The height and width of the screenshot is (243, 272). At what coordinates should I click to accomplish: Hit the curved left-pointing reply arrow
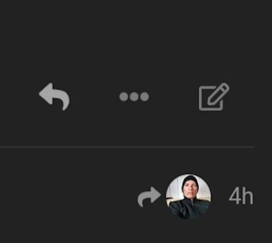pos(54,96)
